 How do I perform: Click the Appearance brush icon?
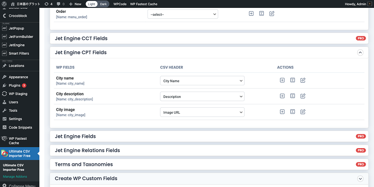point(4,77)
